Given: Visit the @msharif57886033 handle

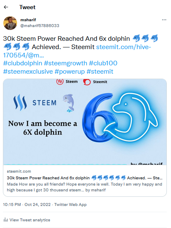Looking at the screenshot, I should (x=40, y=26).
